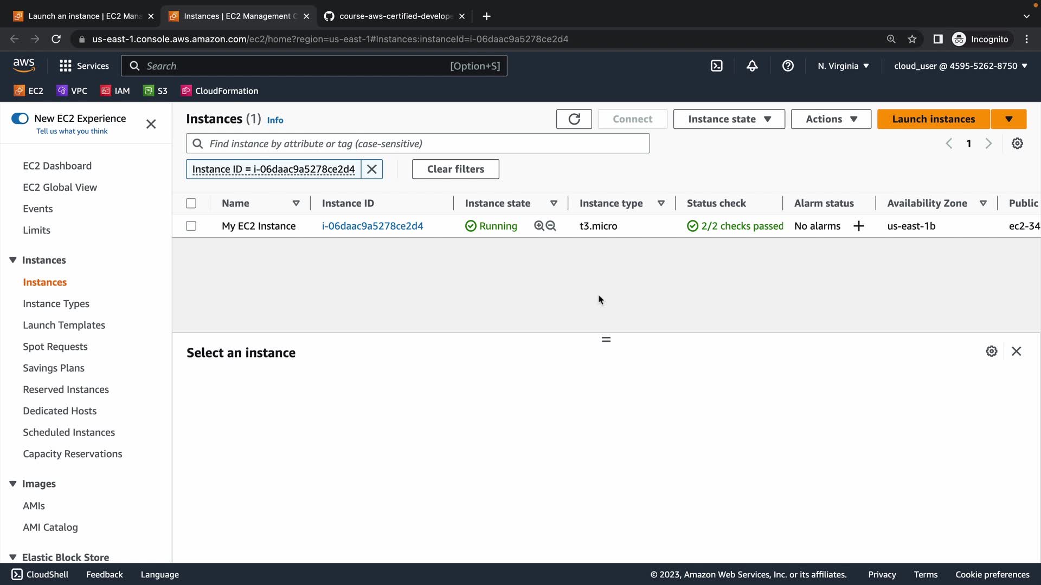This screenshot has height=585, width=1041.
Task: Open the Instance state dropdown
Action: tap(729, 119)
